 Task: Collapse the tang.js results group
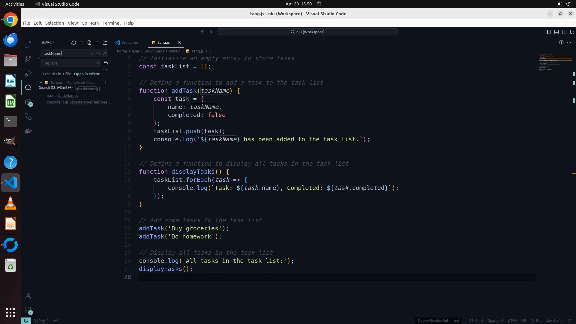point(41,82)
